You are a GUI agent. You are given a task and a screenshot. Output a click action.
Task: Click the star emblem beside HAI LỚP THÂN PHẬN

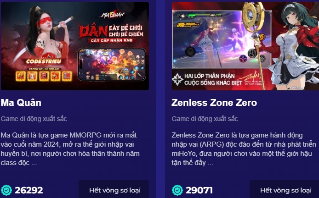pos(177,79)
